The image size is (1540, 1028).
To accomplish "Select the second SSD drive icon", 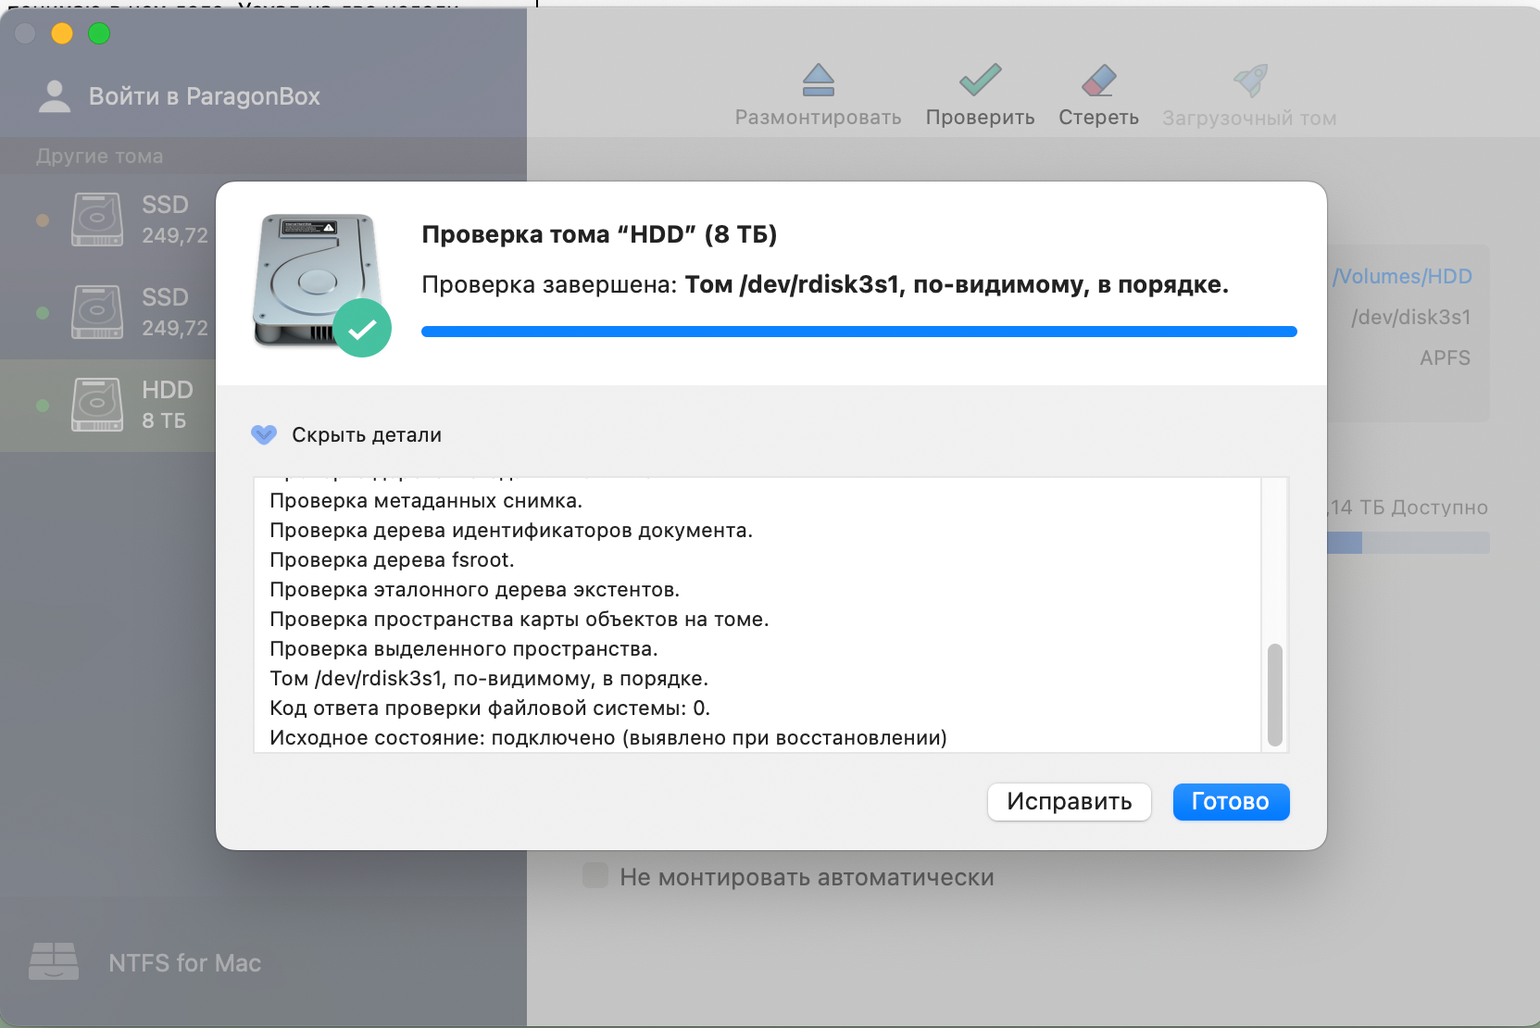I will 97,312.
